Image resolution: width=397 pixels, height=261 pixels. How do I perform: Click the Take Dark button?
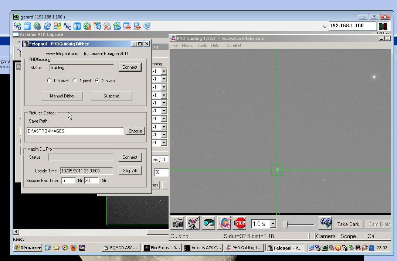pyautogui.click(x=348, y=224)
